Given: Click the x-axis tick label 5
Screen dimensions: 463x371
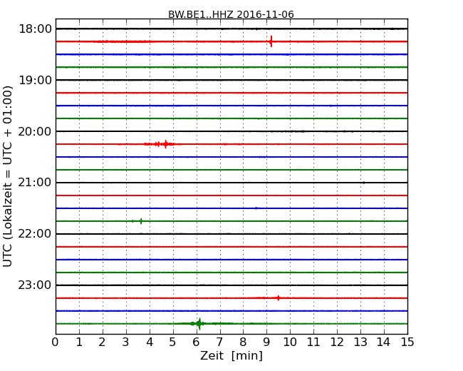Looking at the screenshot, I should pyautogui.click(x=173, y=342).
